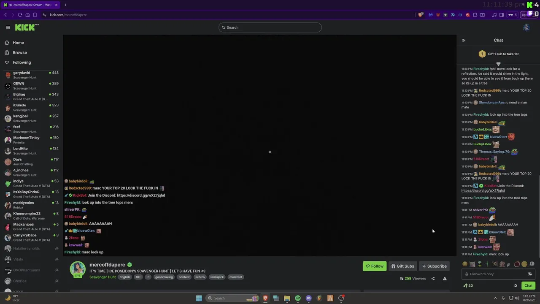Click the share stream icon

coord(433,279)
